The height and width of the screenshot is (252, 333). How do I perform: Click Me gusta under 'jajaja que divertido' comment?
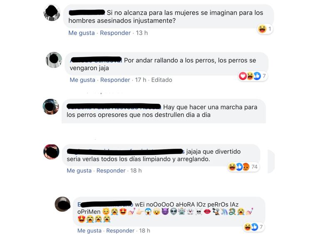coord(79,171)
